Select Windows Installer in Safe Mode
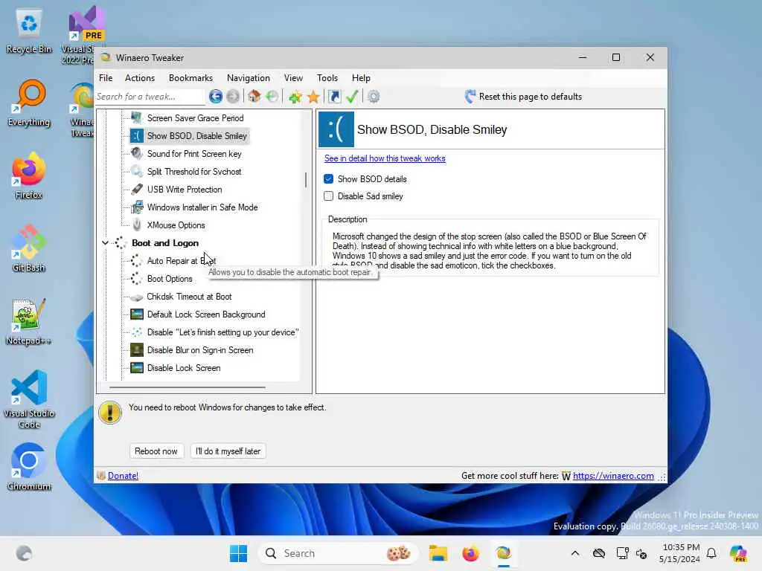 (202, 207)
